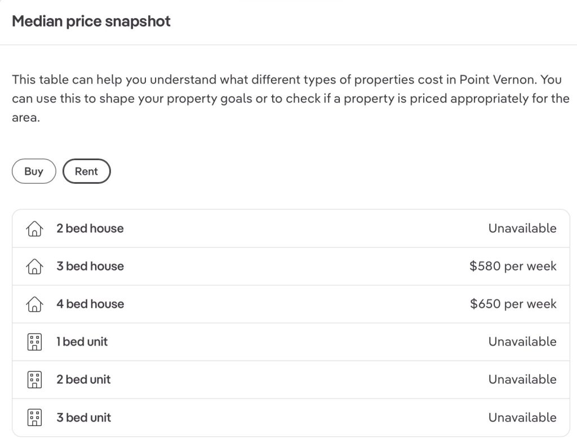
Task: Select the 1 bed unit label
Action: click(82, 342)
